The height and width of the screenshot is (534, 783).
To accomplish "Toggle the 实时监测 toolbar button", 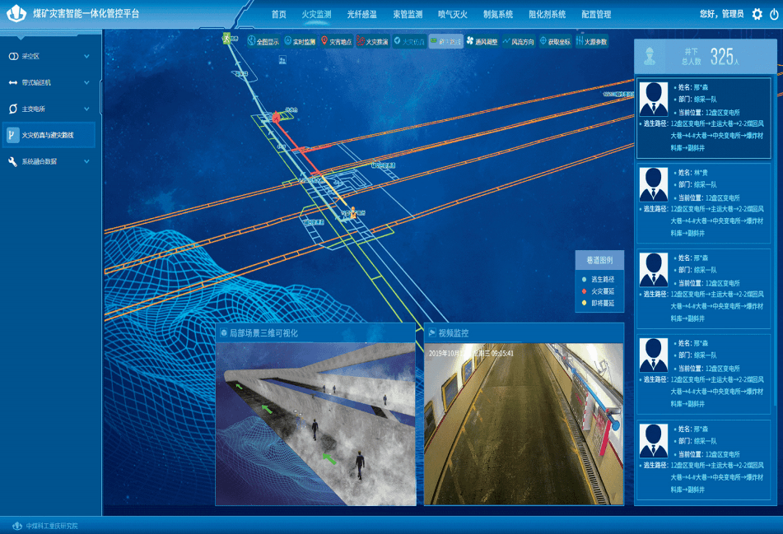I will (300, 41).
